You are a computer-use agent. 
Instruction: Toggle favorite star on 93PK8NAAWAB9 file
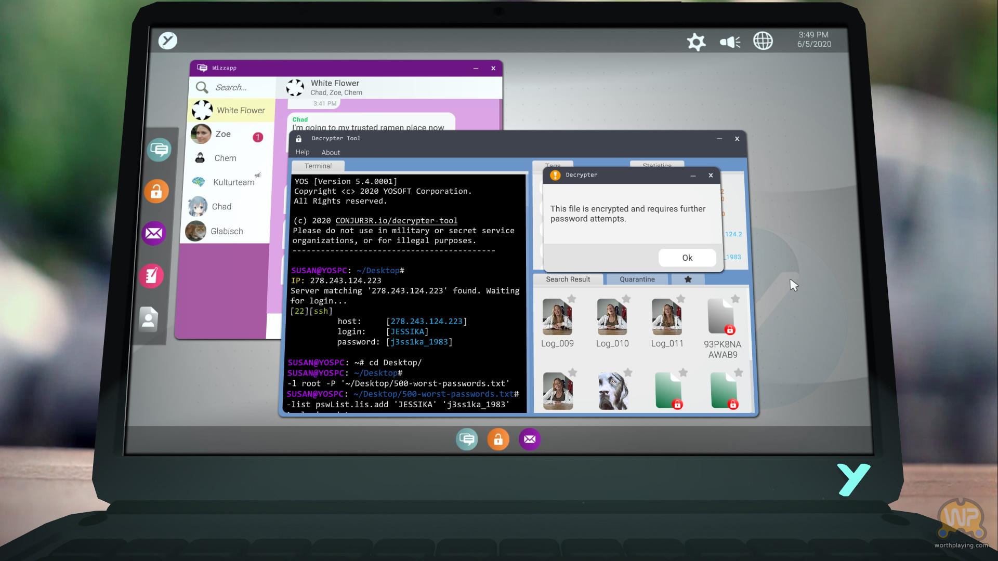735,299
